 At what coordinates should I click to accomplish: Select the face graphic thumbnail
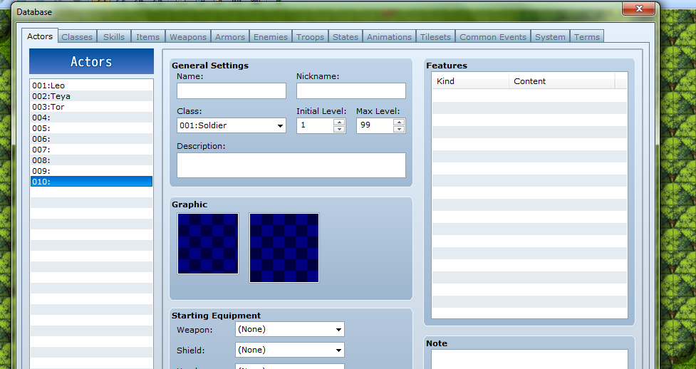coord(284,247)
